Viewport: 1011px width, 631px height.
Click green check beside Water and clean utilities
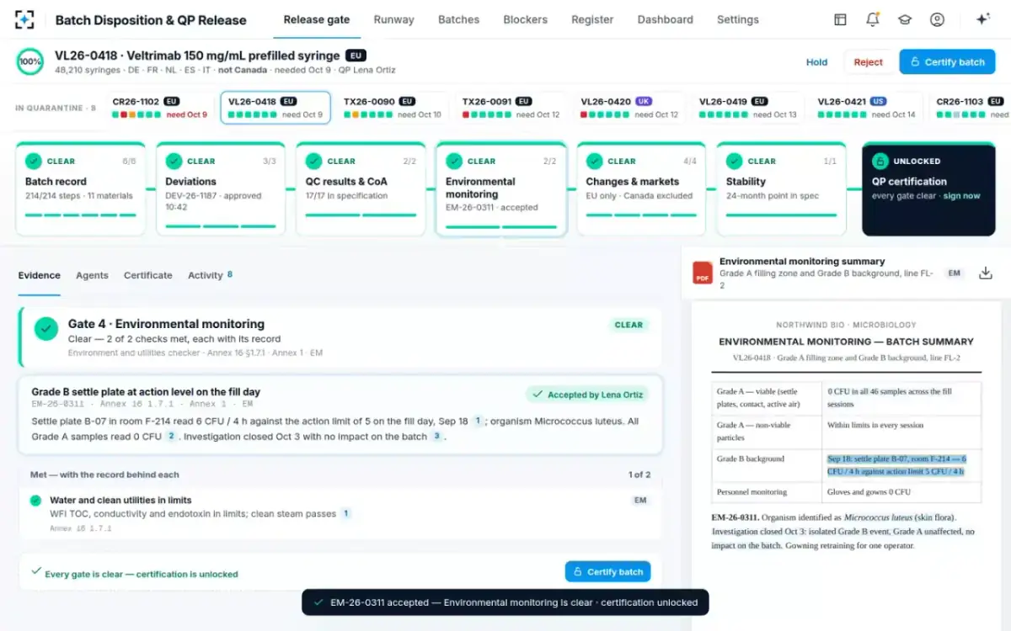click(x=35, y=501)
